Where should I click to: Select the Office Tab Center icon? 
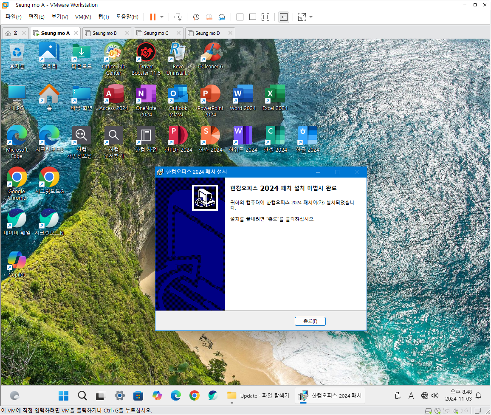pos(114,59)
